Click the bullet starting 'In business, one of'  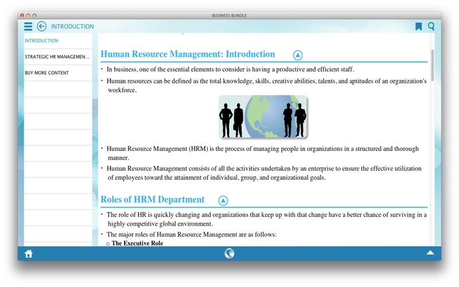click(x=230, y=69)
